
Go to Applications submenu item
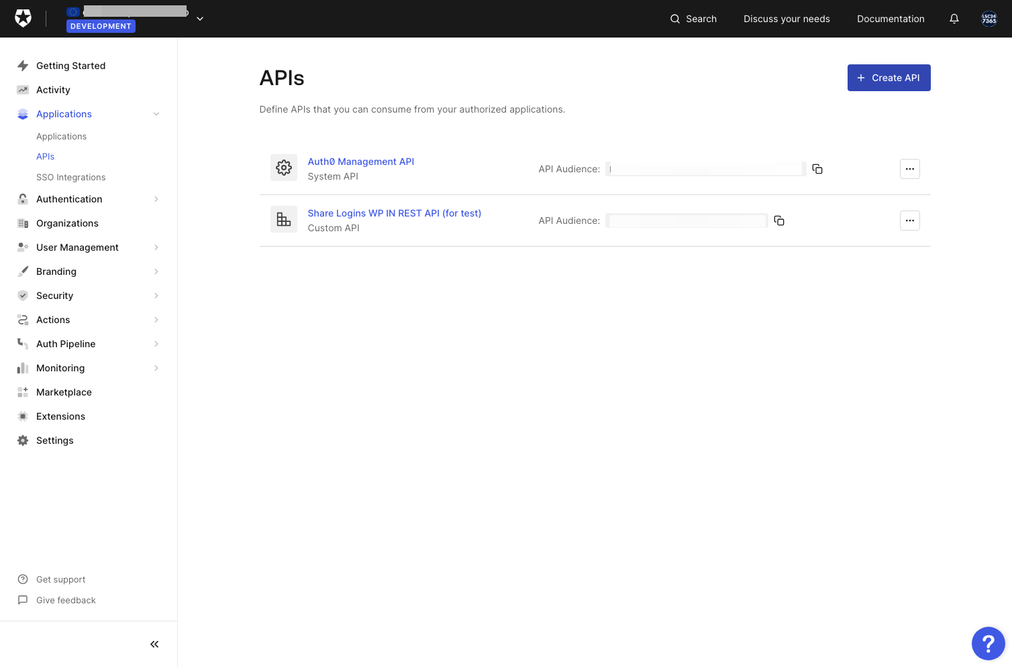(62, 136)
